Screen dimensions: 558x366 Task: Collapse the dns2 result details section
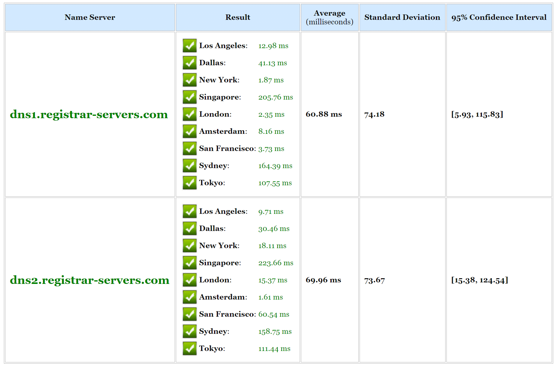[x=238, y=280]
